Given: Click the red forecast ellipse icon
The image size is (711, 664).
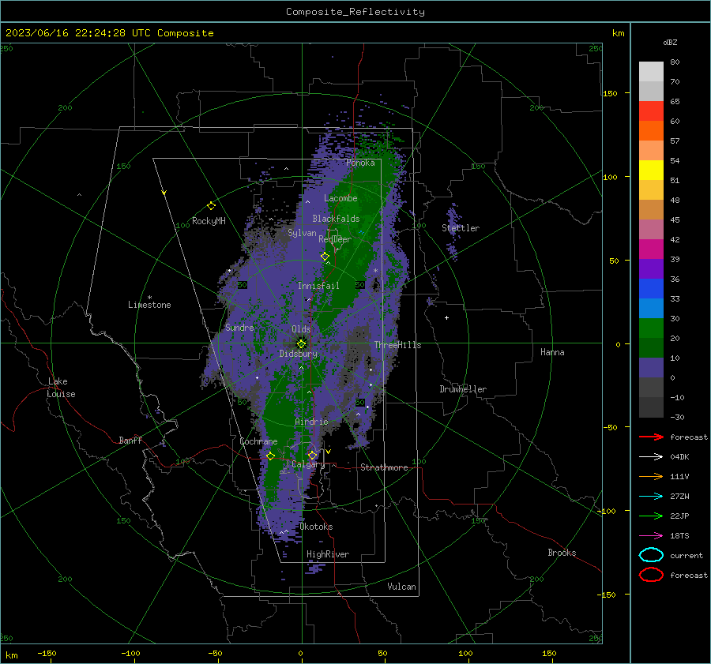Looking at the screenshot, I should (x=651, y=575).
